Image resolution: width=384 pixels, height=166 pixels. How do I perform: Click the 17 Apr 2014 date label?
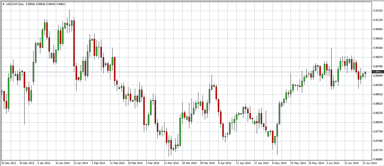pyautogui.click(x=243, y=163)
